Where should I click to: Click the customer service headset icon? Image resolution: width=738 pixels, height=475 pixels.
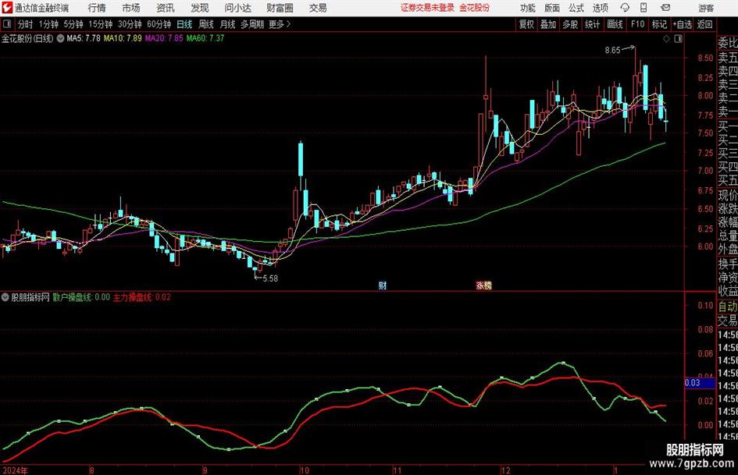click(x=625, y=8)
